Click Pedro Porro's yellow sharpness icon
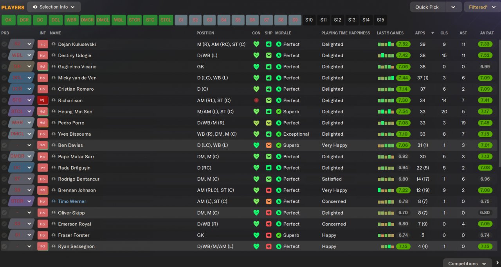The width and height of the screenshot is (501, 267). click(x=269, y=123)
